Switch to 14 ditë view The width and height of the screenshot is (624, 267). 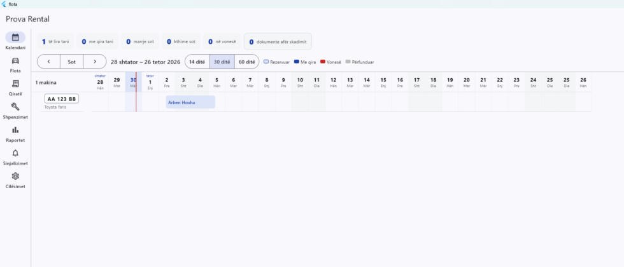[x=197, y=62]
